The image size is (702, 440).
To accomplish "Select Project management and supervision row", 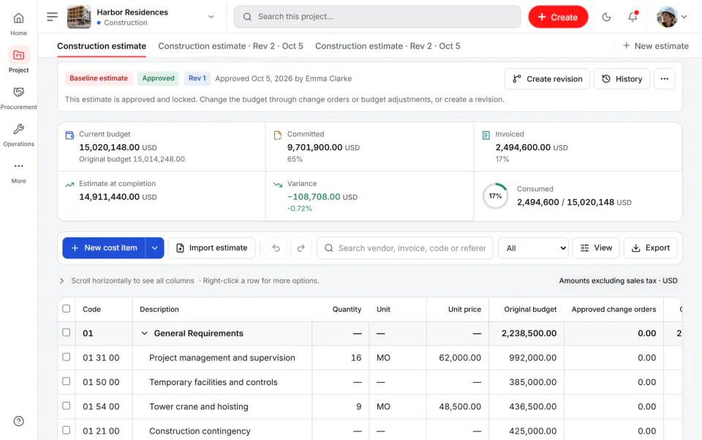I will (x=370, y=358).
